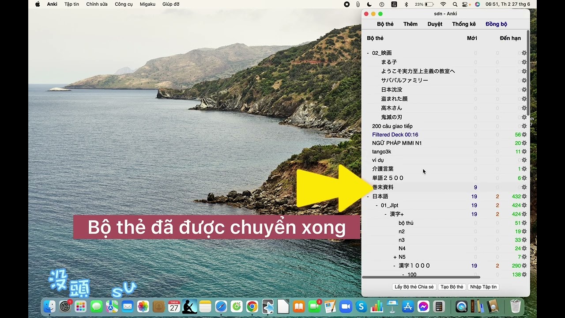Click Nhập Tập tin button

point(483,287)
